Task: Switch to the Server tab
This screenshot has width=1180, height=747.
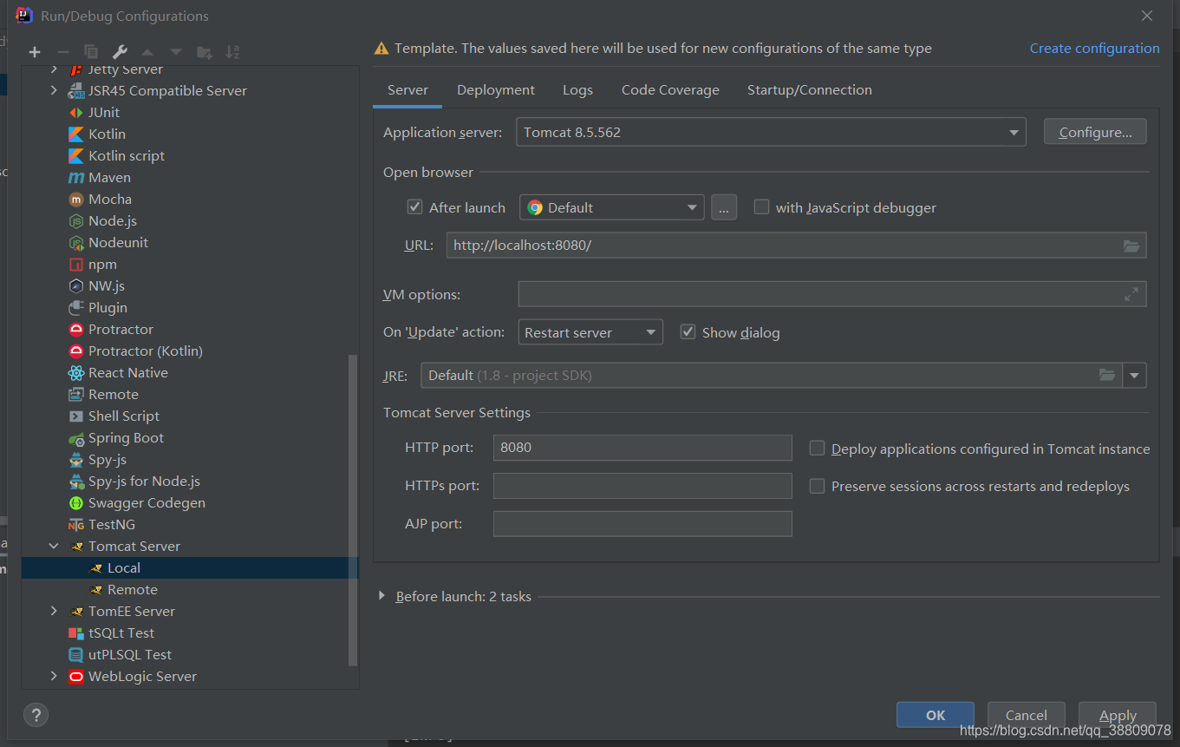Action: click(407, 90)
